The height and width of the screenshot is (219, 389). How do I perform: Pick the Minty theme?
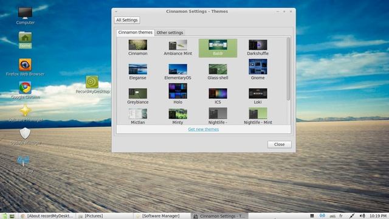177,116
